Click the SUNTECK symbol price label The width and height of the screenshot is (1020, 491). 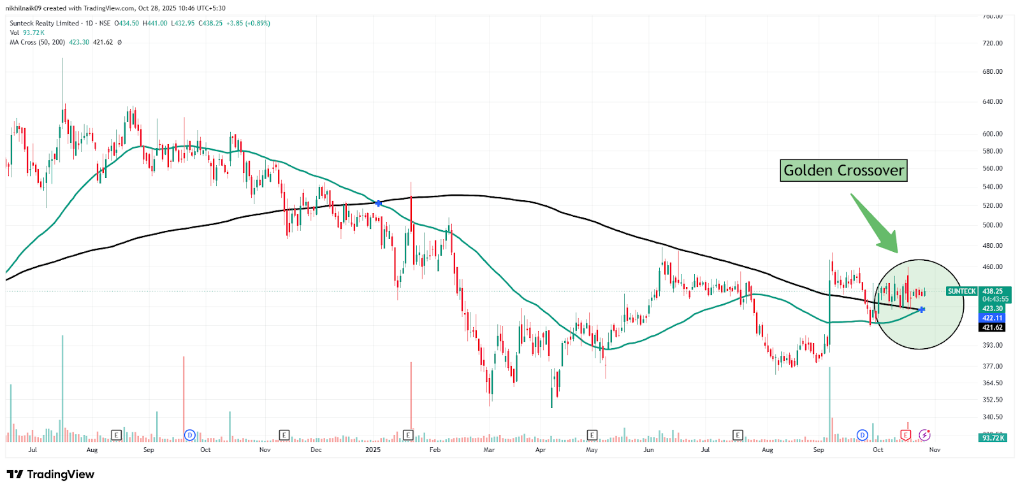pyautogui.click(x=961, y=291)
